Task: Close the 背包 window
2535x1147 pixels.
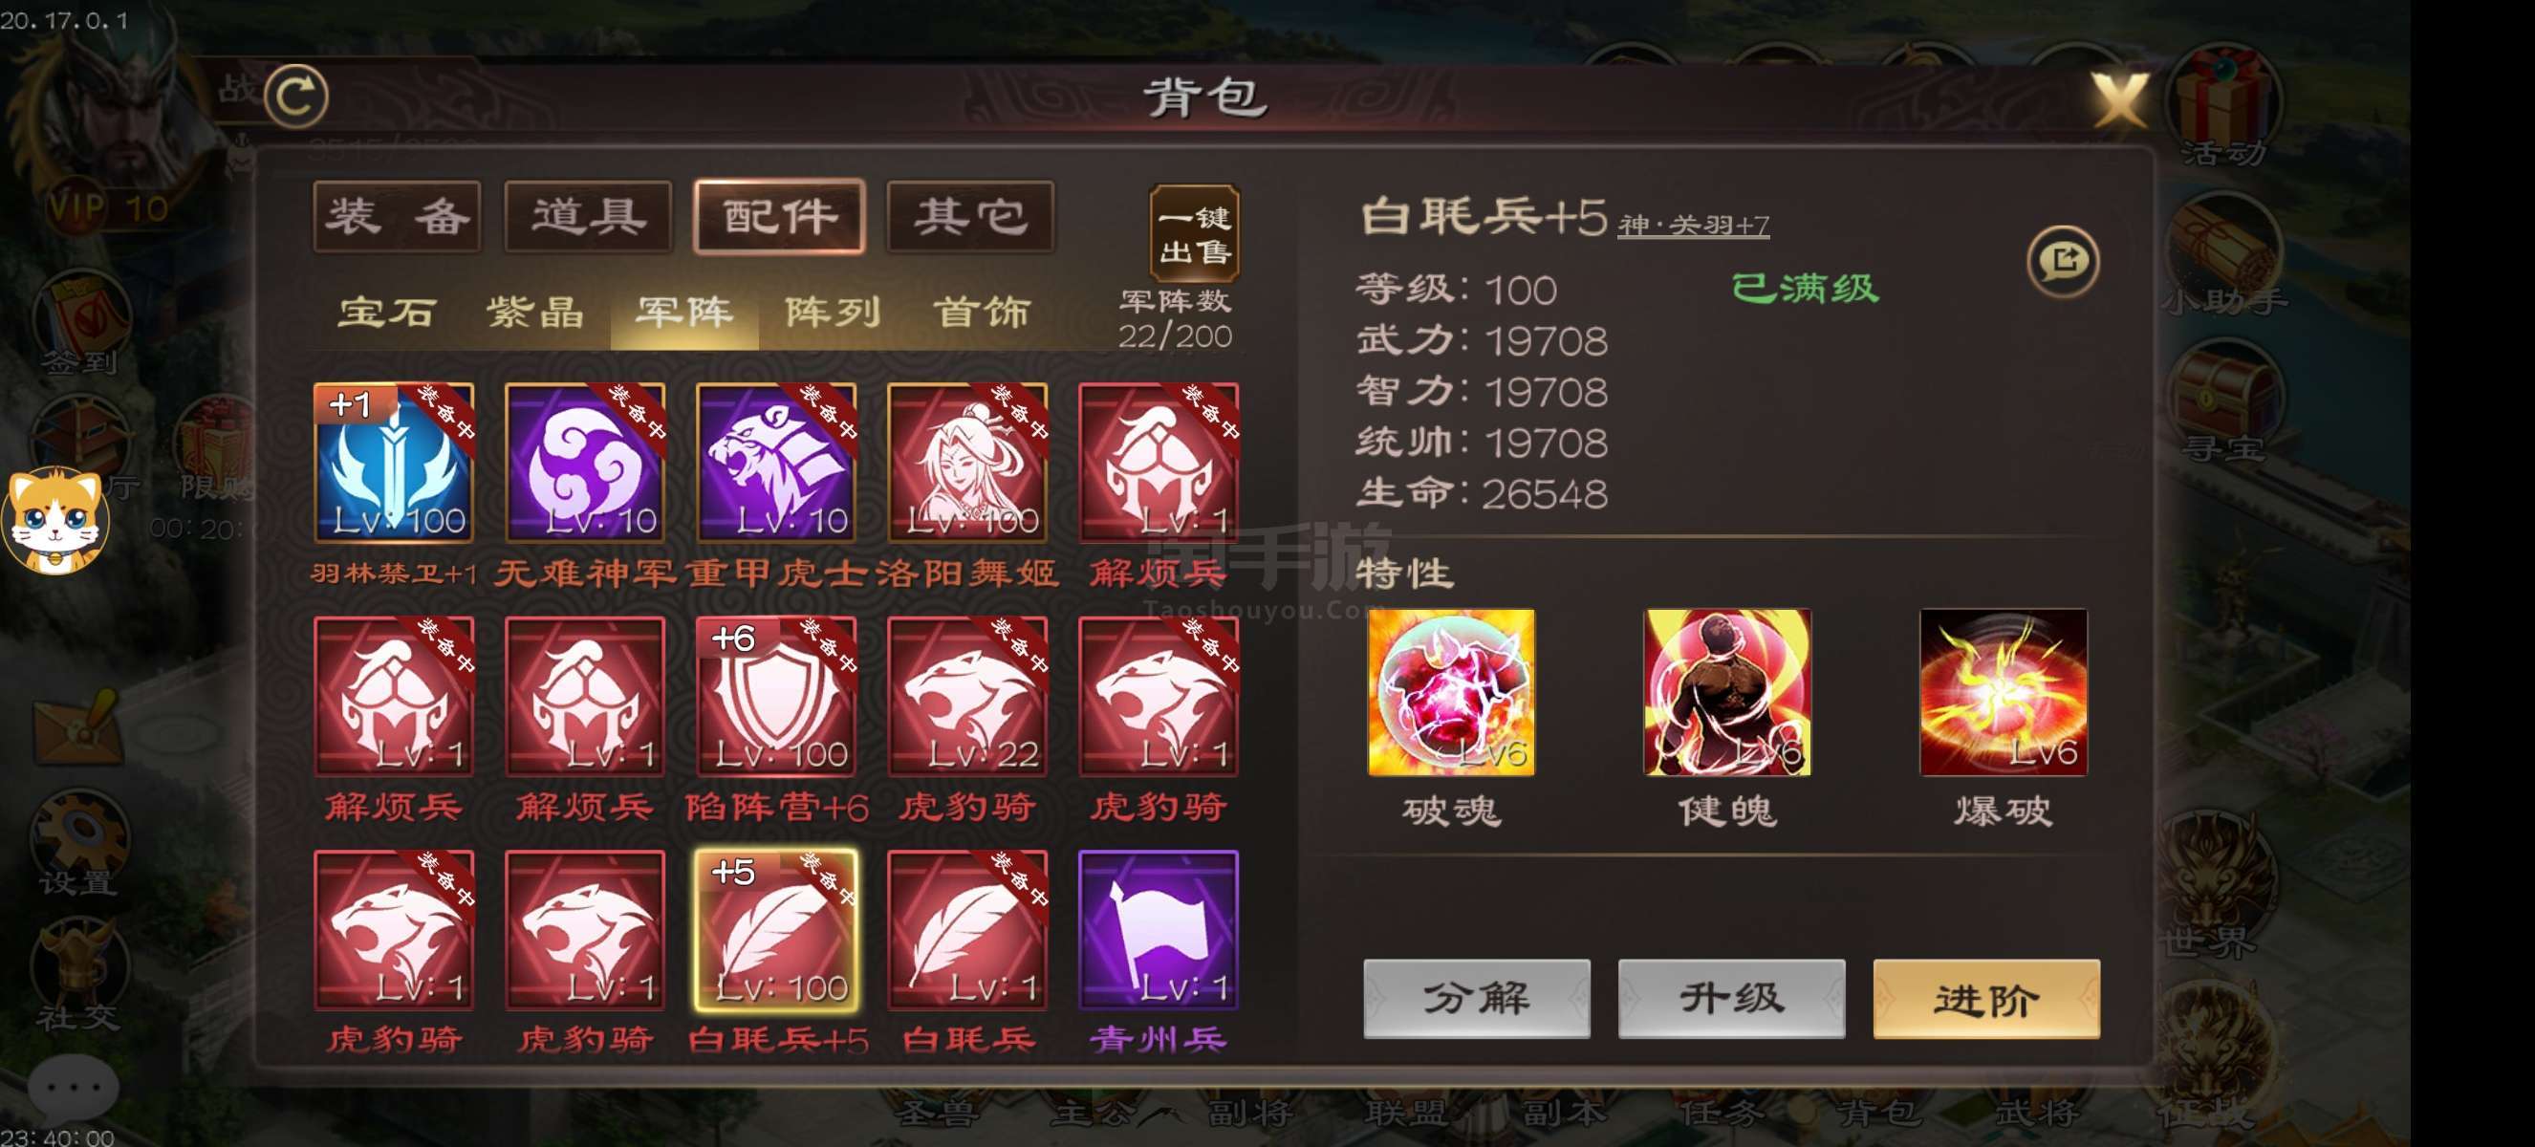Action: pos(2117,99)
